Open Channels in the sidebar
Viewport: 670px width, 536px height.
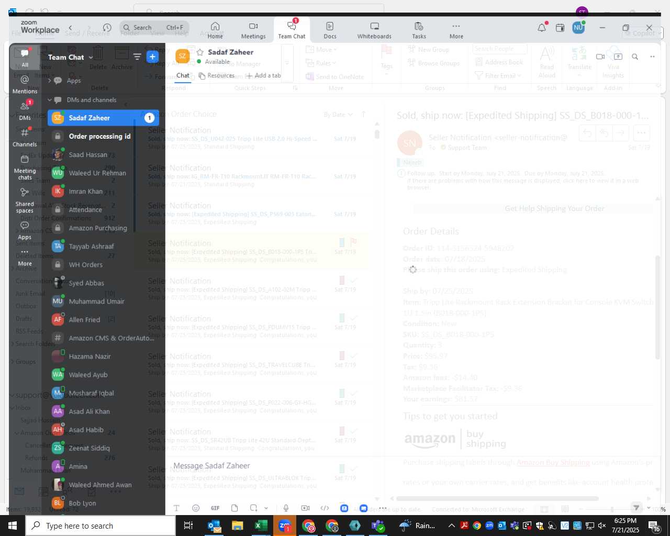click(25, 137)
